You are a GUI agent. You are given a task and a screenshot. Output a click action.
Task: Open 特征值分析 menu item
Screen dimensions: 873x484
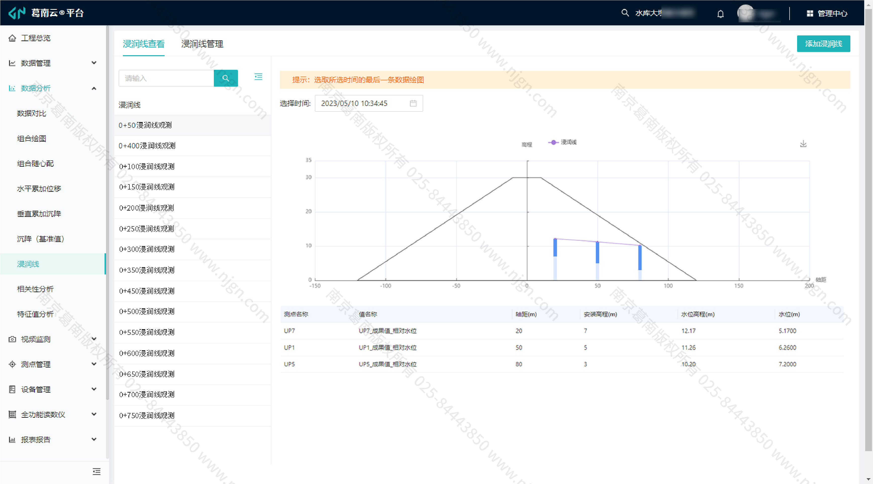coord(35,314)
